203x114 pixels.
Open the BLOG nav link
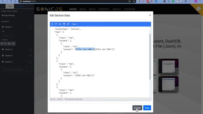(x=83, y=9)
